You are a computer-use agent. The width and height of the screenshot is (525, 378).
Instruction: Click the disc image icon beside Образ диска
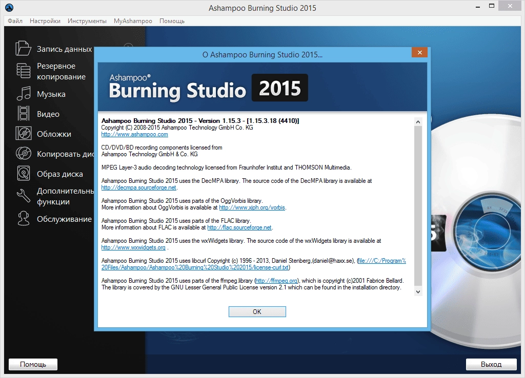point(24,174)
